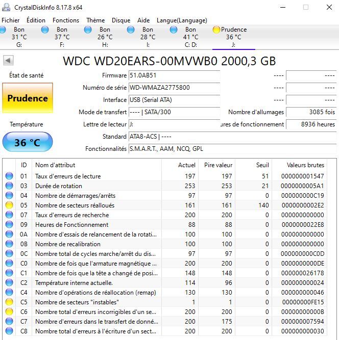The width and height of the screenshot is (339, 340).
Task: Click the Seuil column header
Action: pos(253,165)
